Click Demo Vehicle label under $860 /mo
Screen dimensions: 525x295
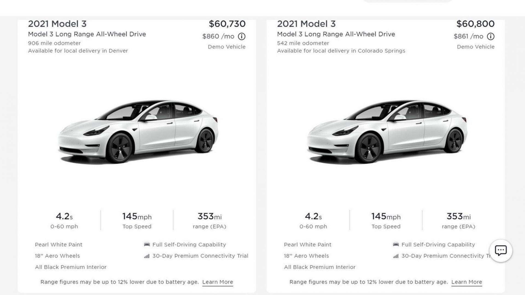227,47
